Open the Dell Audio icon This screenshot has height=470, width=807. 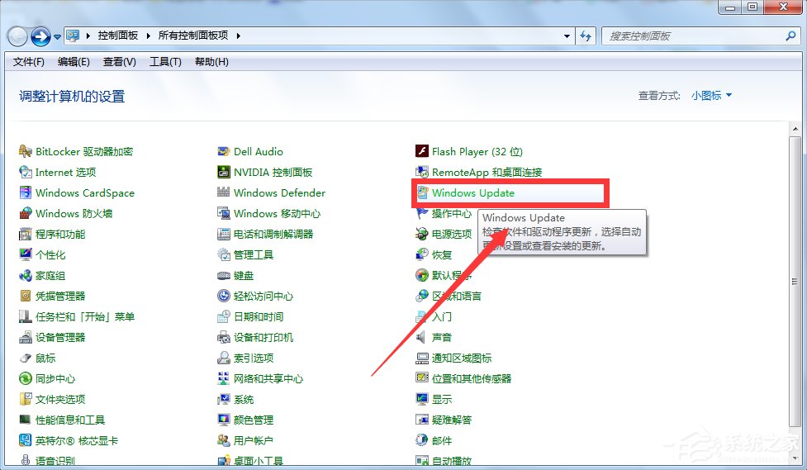[224, 152]
